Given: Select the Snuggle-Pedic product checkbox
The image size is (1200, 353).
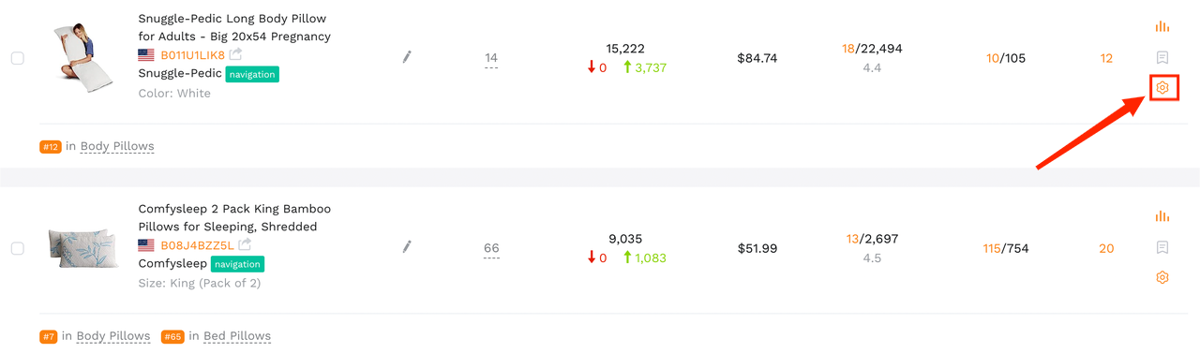Looking at the screenshot, I should click(x=18, y=58).
